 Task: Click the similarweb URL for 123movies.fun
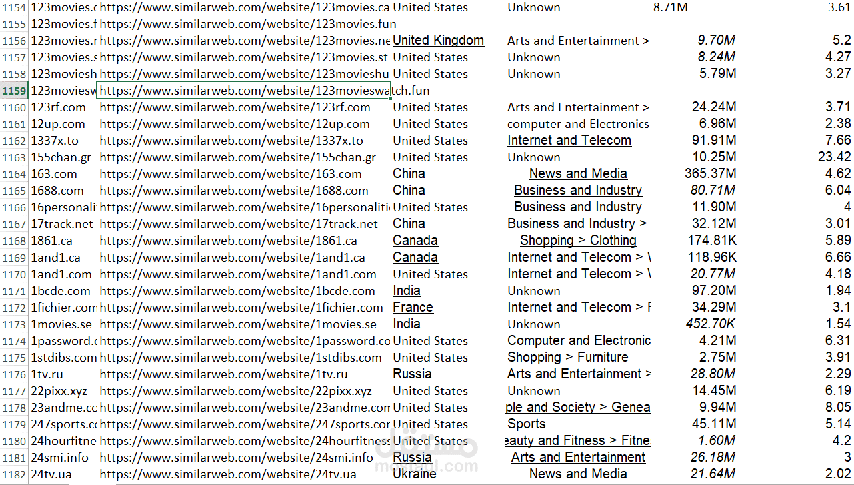(x=248, y=24)
